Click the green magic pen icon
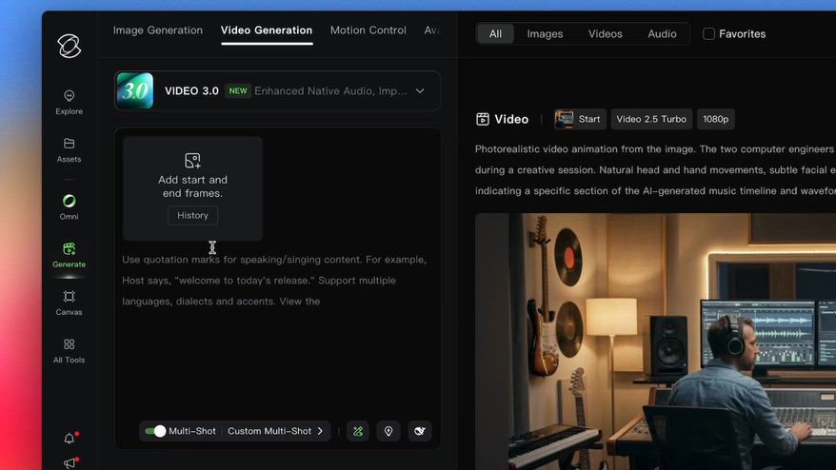This screenshot has width=836, height=470. (358, 431)
